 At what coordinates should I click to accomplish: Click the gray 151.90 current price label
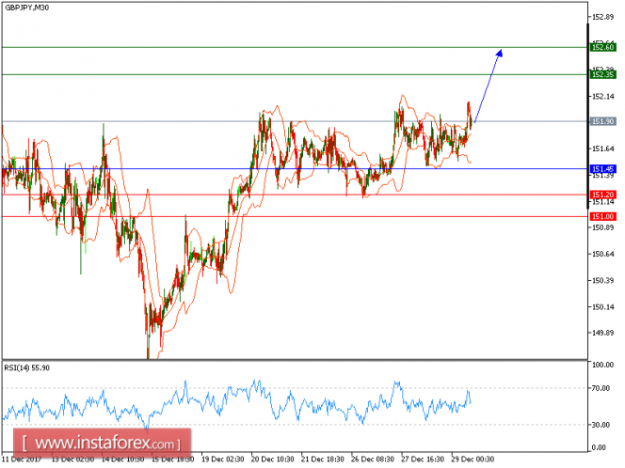coord(602,121)
